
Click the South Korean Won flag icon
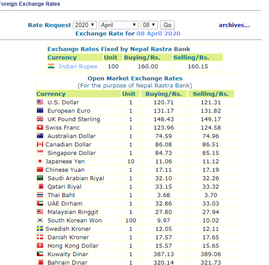tap(40, 220)
